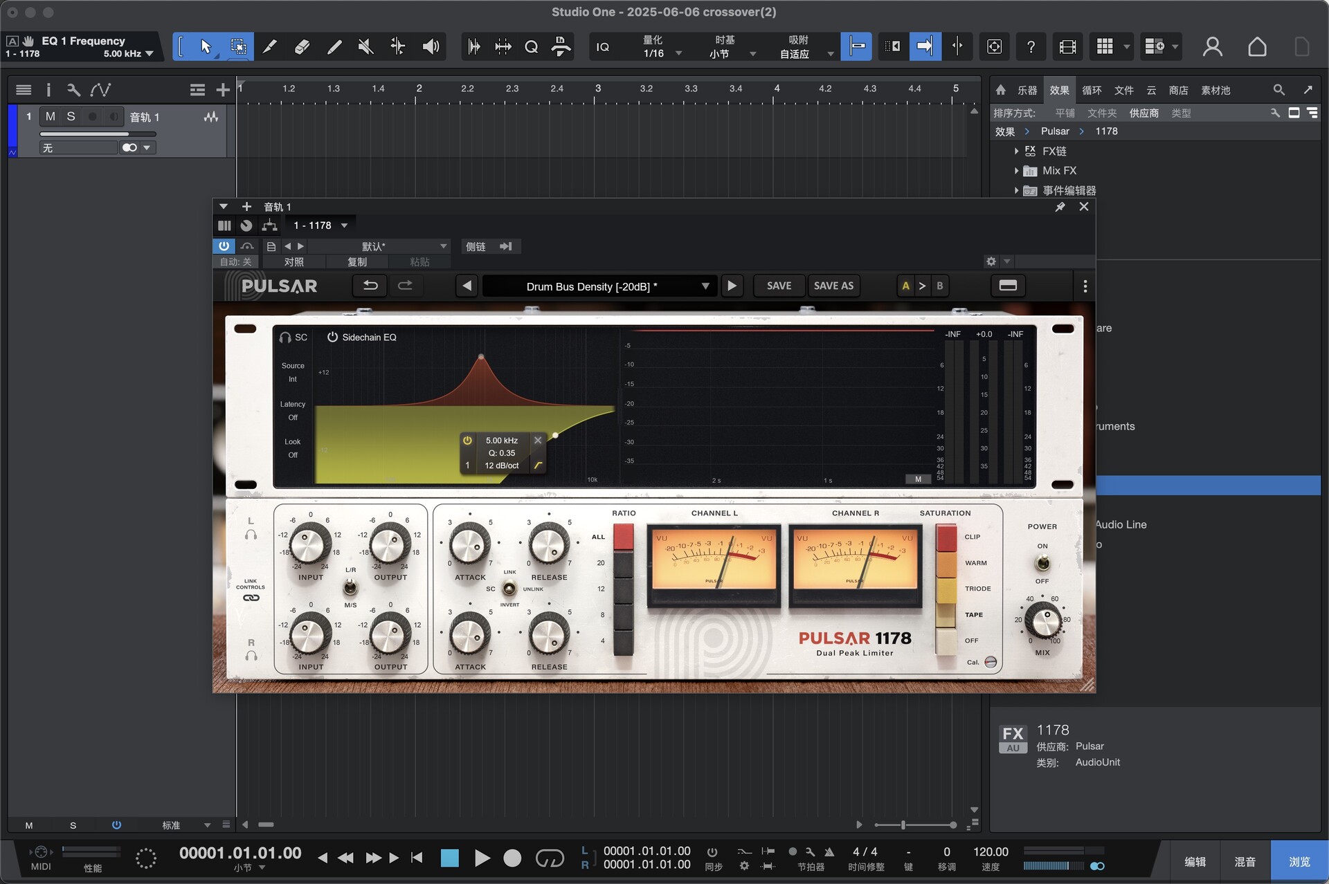The width and height of the screenshot is (1329, 884).
Task: Switch to the 素材池 browser tab
Action: (x=1215, y=90)
